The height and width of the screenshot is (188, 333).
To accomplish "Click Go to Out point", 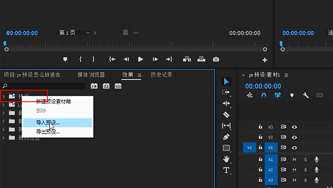I will coord(169,59).
